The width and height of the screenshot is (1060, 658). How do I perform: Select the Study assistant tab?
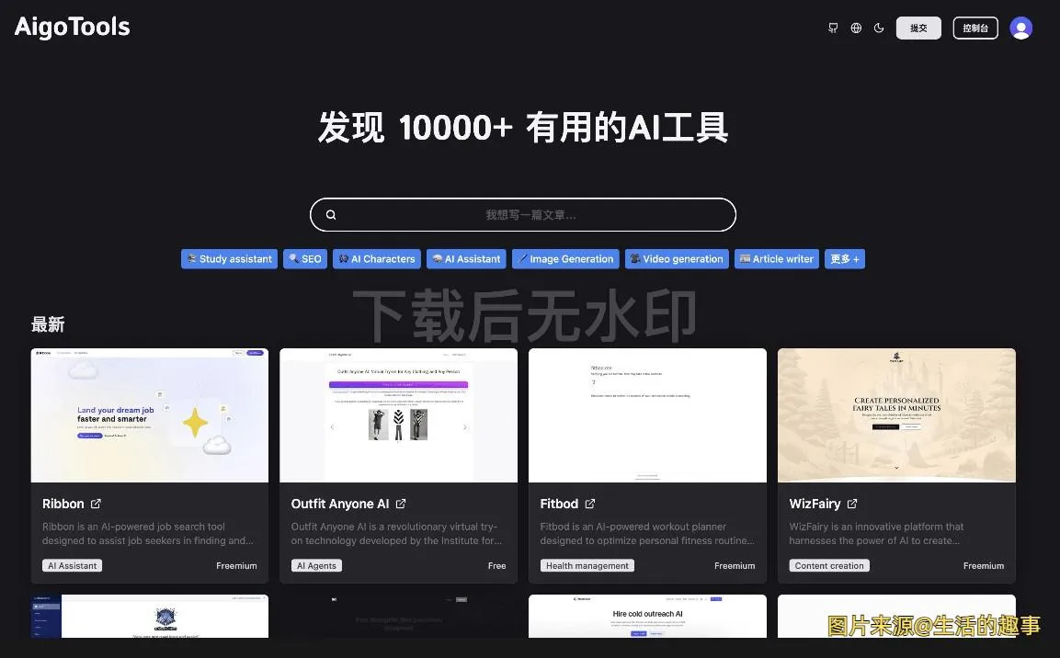coord(229,258)
